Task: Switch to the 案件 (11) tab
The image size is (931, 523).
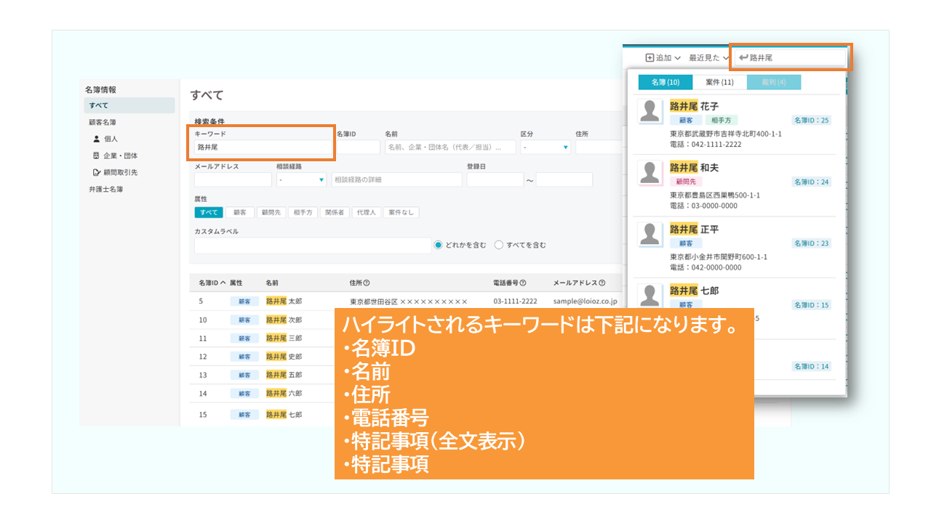Action: (719, 82)
